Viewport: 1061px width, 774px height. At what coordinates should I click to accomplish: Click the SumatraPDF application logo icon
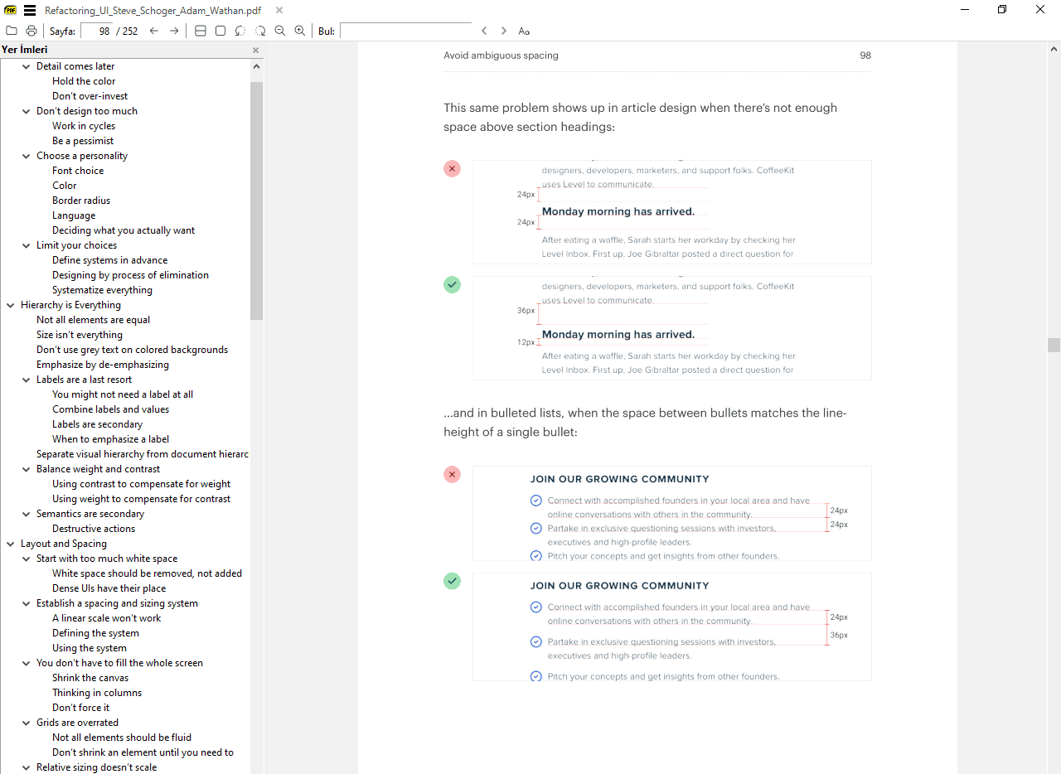(11, 10)
